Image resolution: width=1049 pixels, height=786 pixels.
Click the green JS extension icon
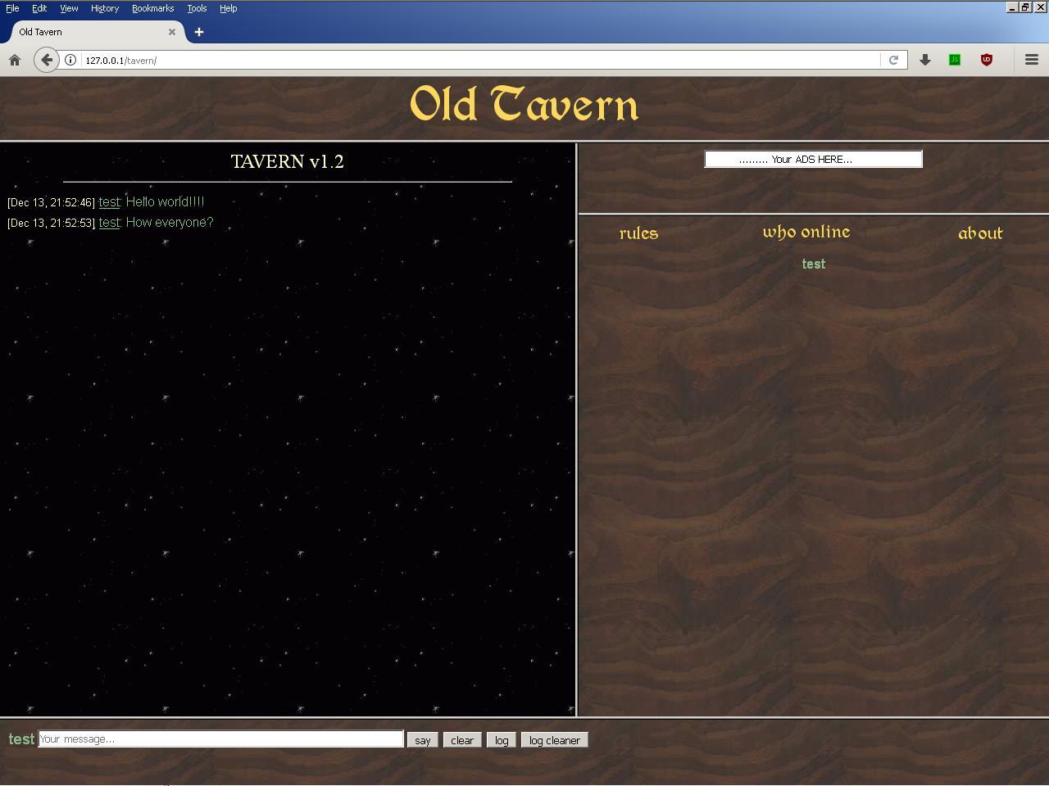click(x=955, y=60)
